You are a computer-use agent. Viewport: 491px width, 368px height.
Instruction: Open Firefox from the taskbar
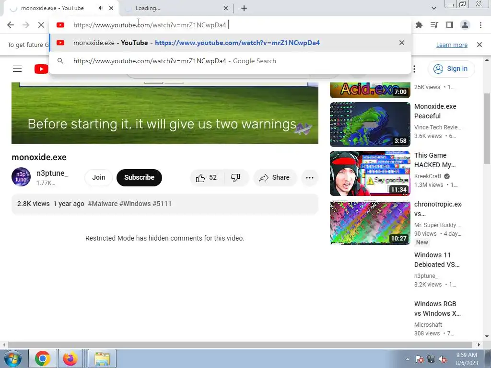pos(70,358)
